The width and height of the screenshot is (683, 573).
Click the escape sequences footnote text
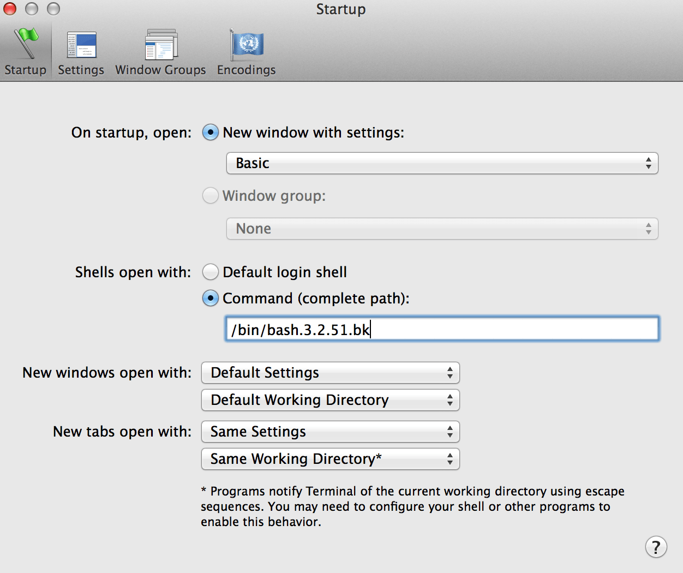tap(412, 506)
